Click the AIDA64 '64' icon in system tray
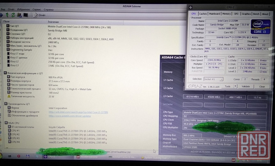The width and height of the screenshot is (275, 166). coord(234,160)
